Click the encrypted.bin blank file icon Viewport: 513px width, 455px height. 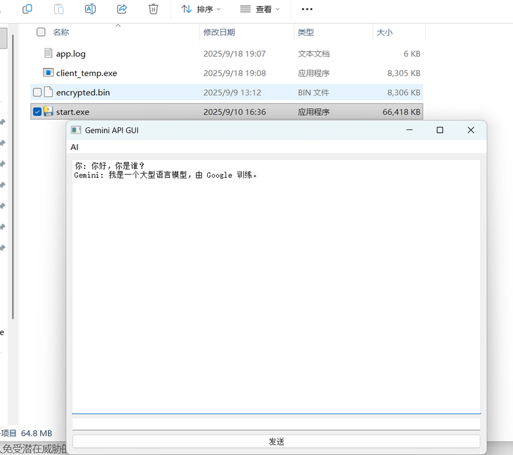pyautogui.click(x=49, y=92)
